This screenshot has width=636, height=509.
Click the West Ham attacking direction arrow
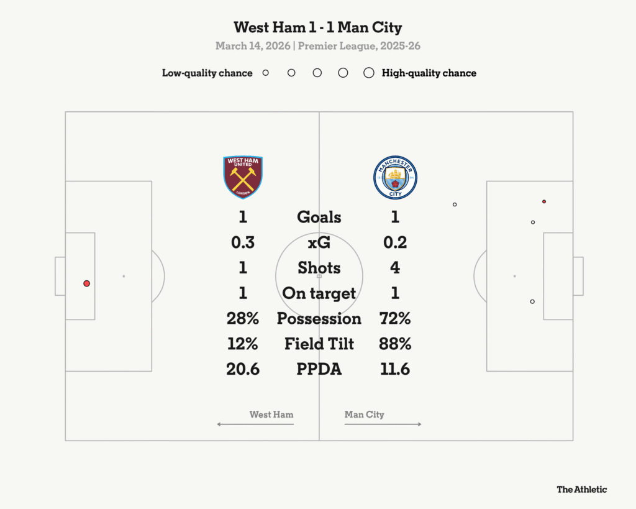[255, 424]
